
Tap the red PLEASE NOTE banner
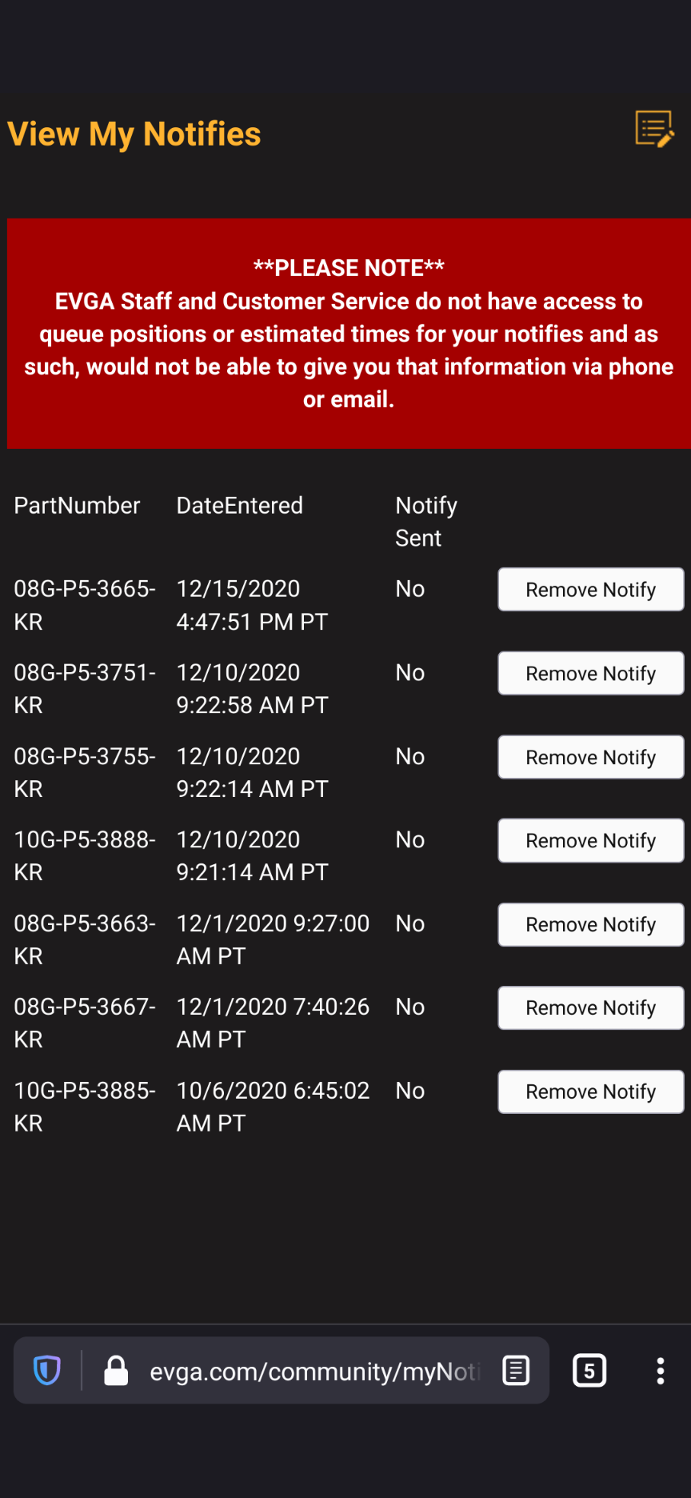coord(349,333)
